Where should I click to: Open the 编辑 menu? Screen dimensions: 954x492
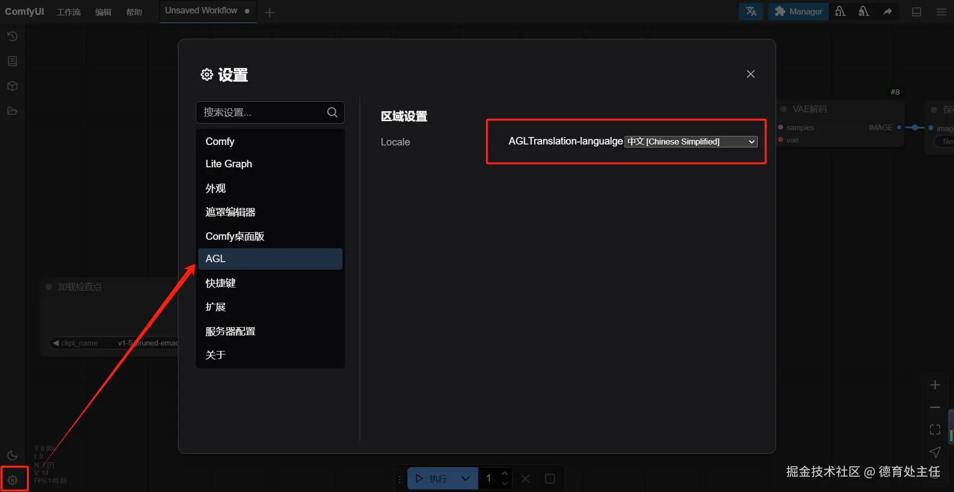click(103, 12)
